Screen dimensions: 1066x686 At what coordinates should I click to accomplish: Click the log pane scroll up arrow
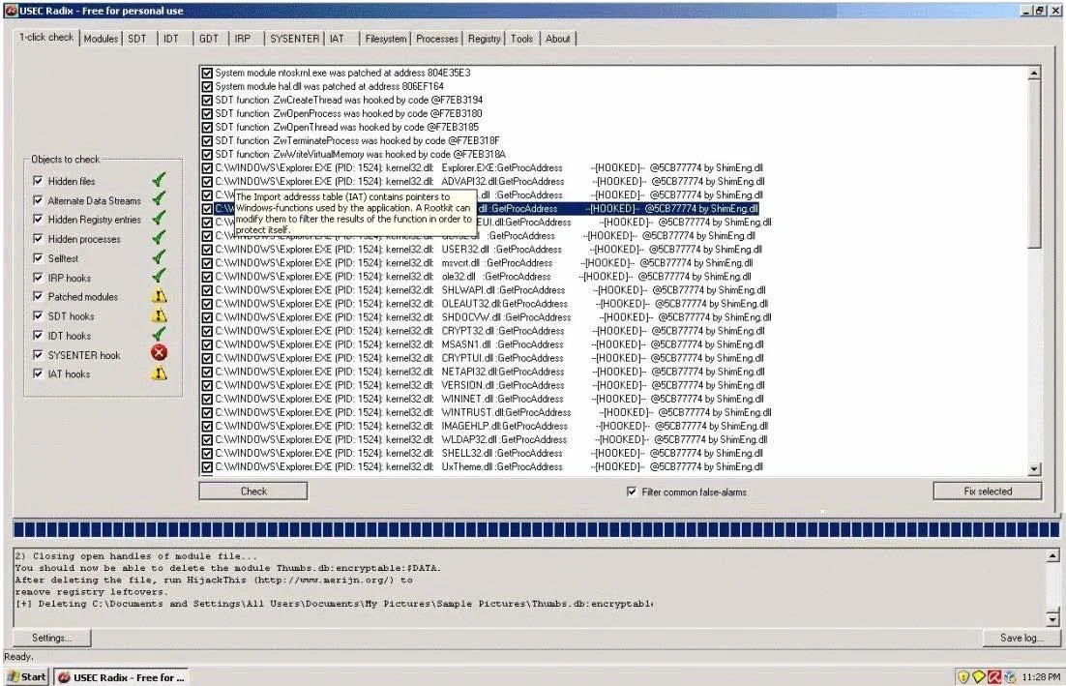(1052, 556)
